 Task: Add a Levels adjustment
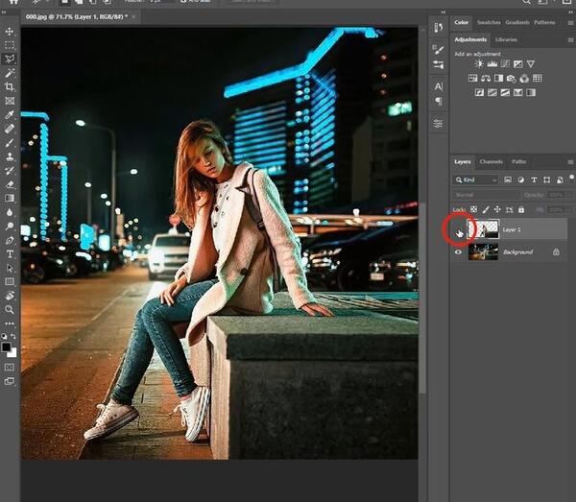pyautogui.click(x=492, y=64)
